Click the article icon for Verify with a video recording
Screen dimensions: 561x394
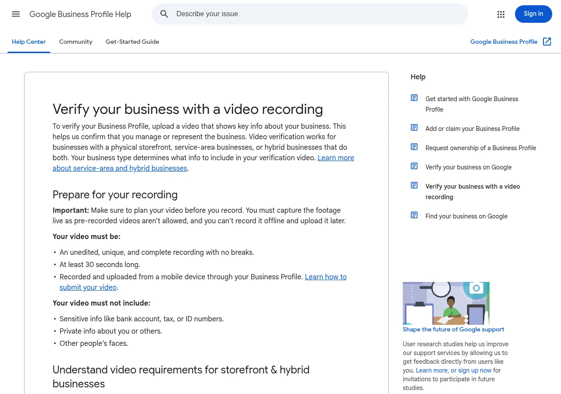pos(414,185)
